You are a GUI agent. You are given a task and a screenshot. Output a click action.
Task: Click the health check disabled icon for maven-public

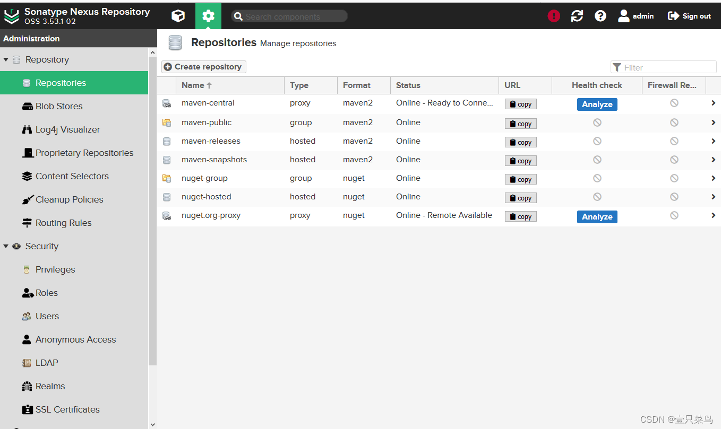(x=597, y=122)
